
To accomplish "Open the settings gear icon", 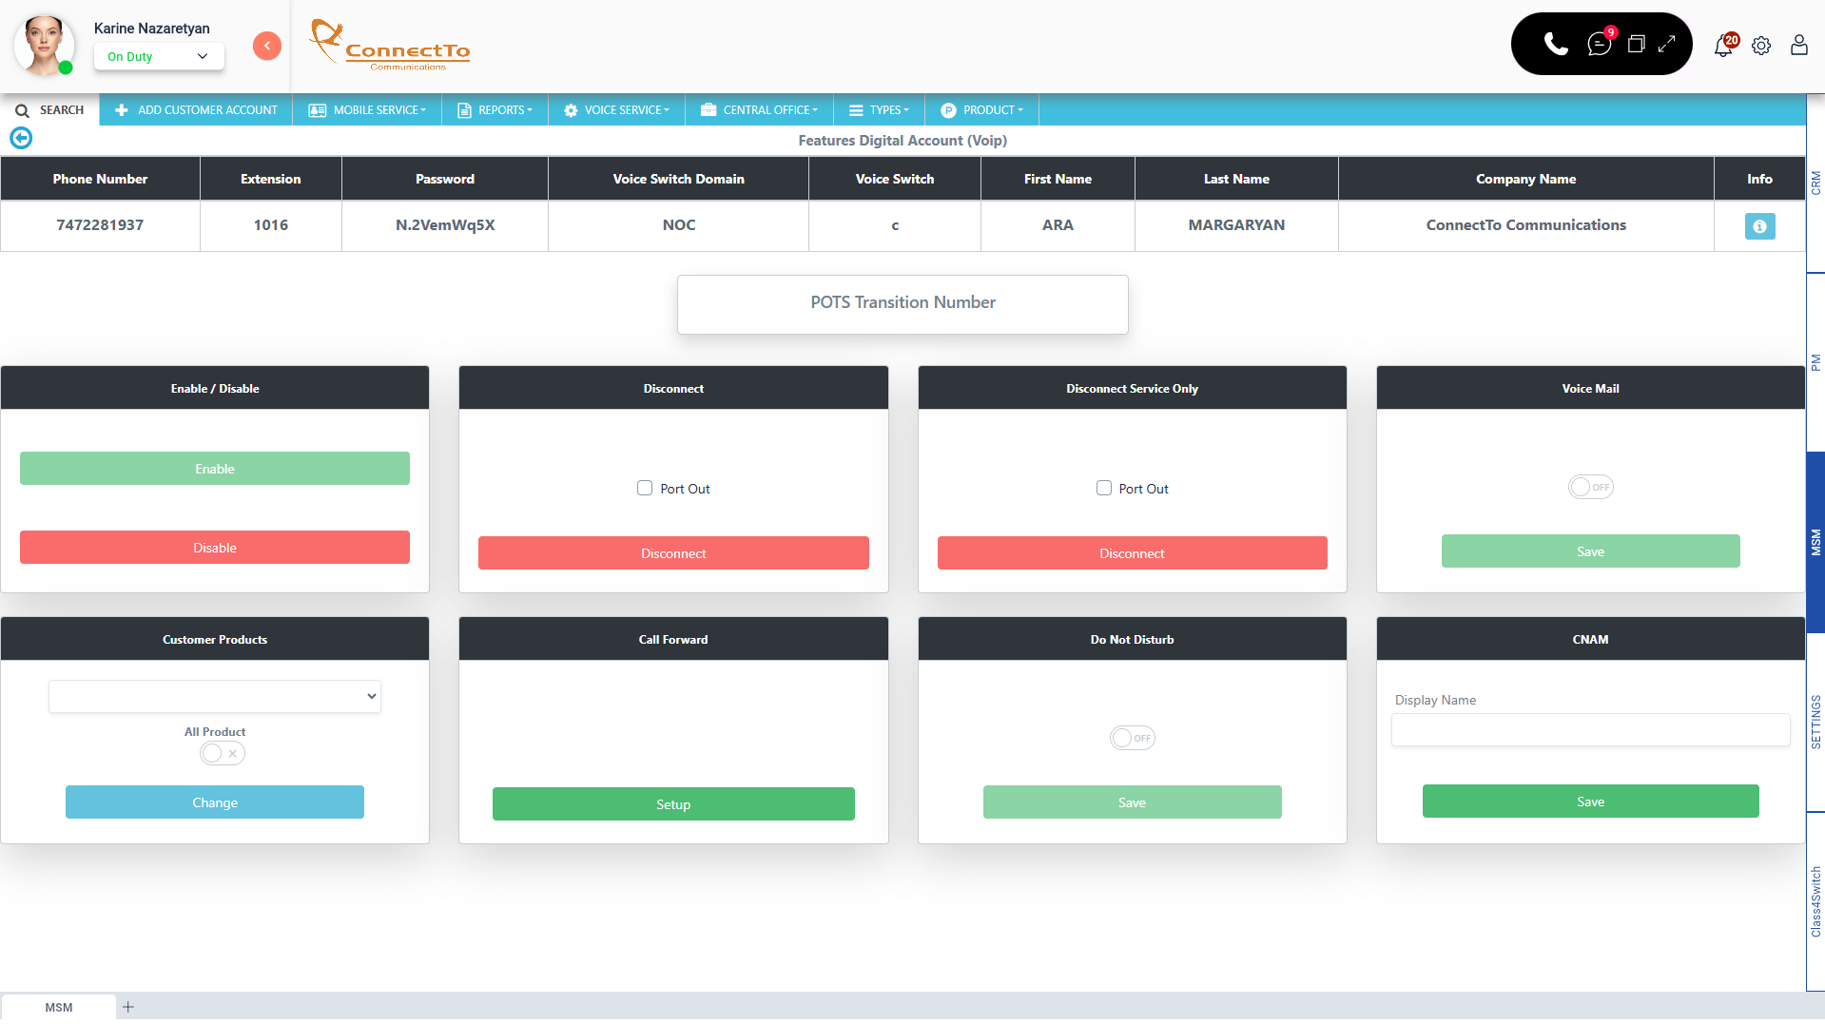I will pyautogui.click(x=1761, y=46).
